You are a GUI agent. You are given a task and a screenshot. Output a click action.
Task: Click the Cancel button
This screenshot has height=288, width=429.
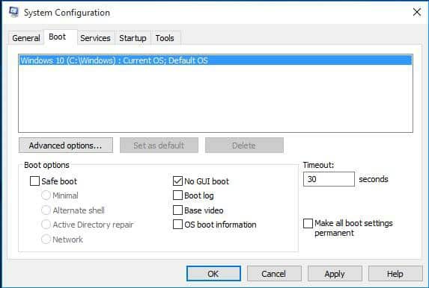(x=274, y=274)
